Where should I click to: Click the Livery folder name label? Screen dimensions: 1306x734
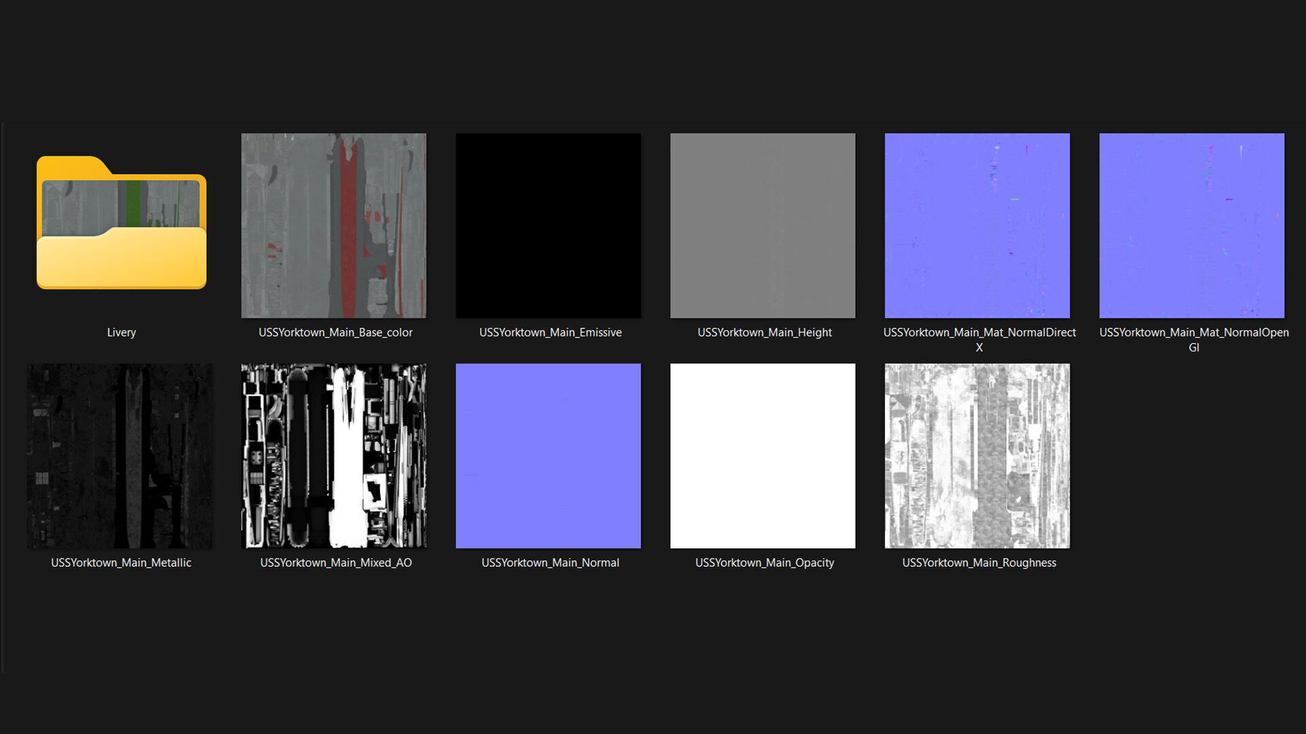pos(121,332)
